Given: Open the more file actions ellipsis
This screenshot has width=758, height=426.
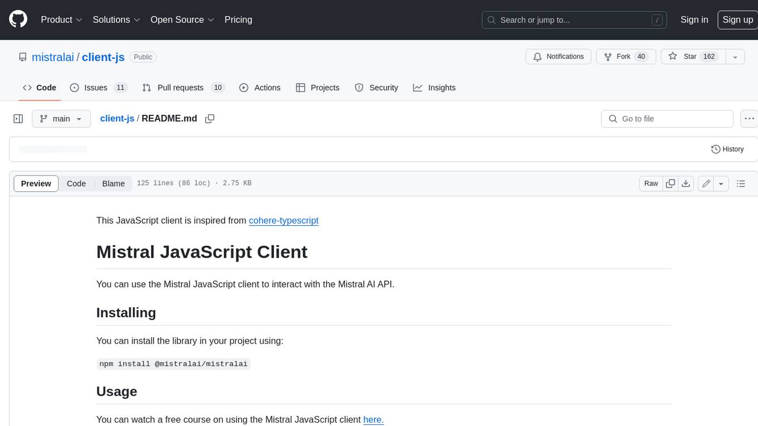Looking at the screenshot, I should (749, 119).
